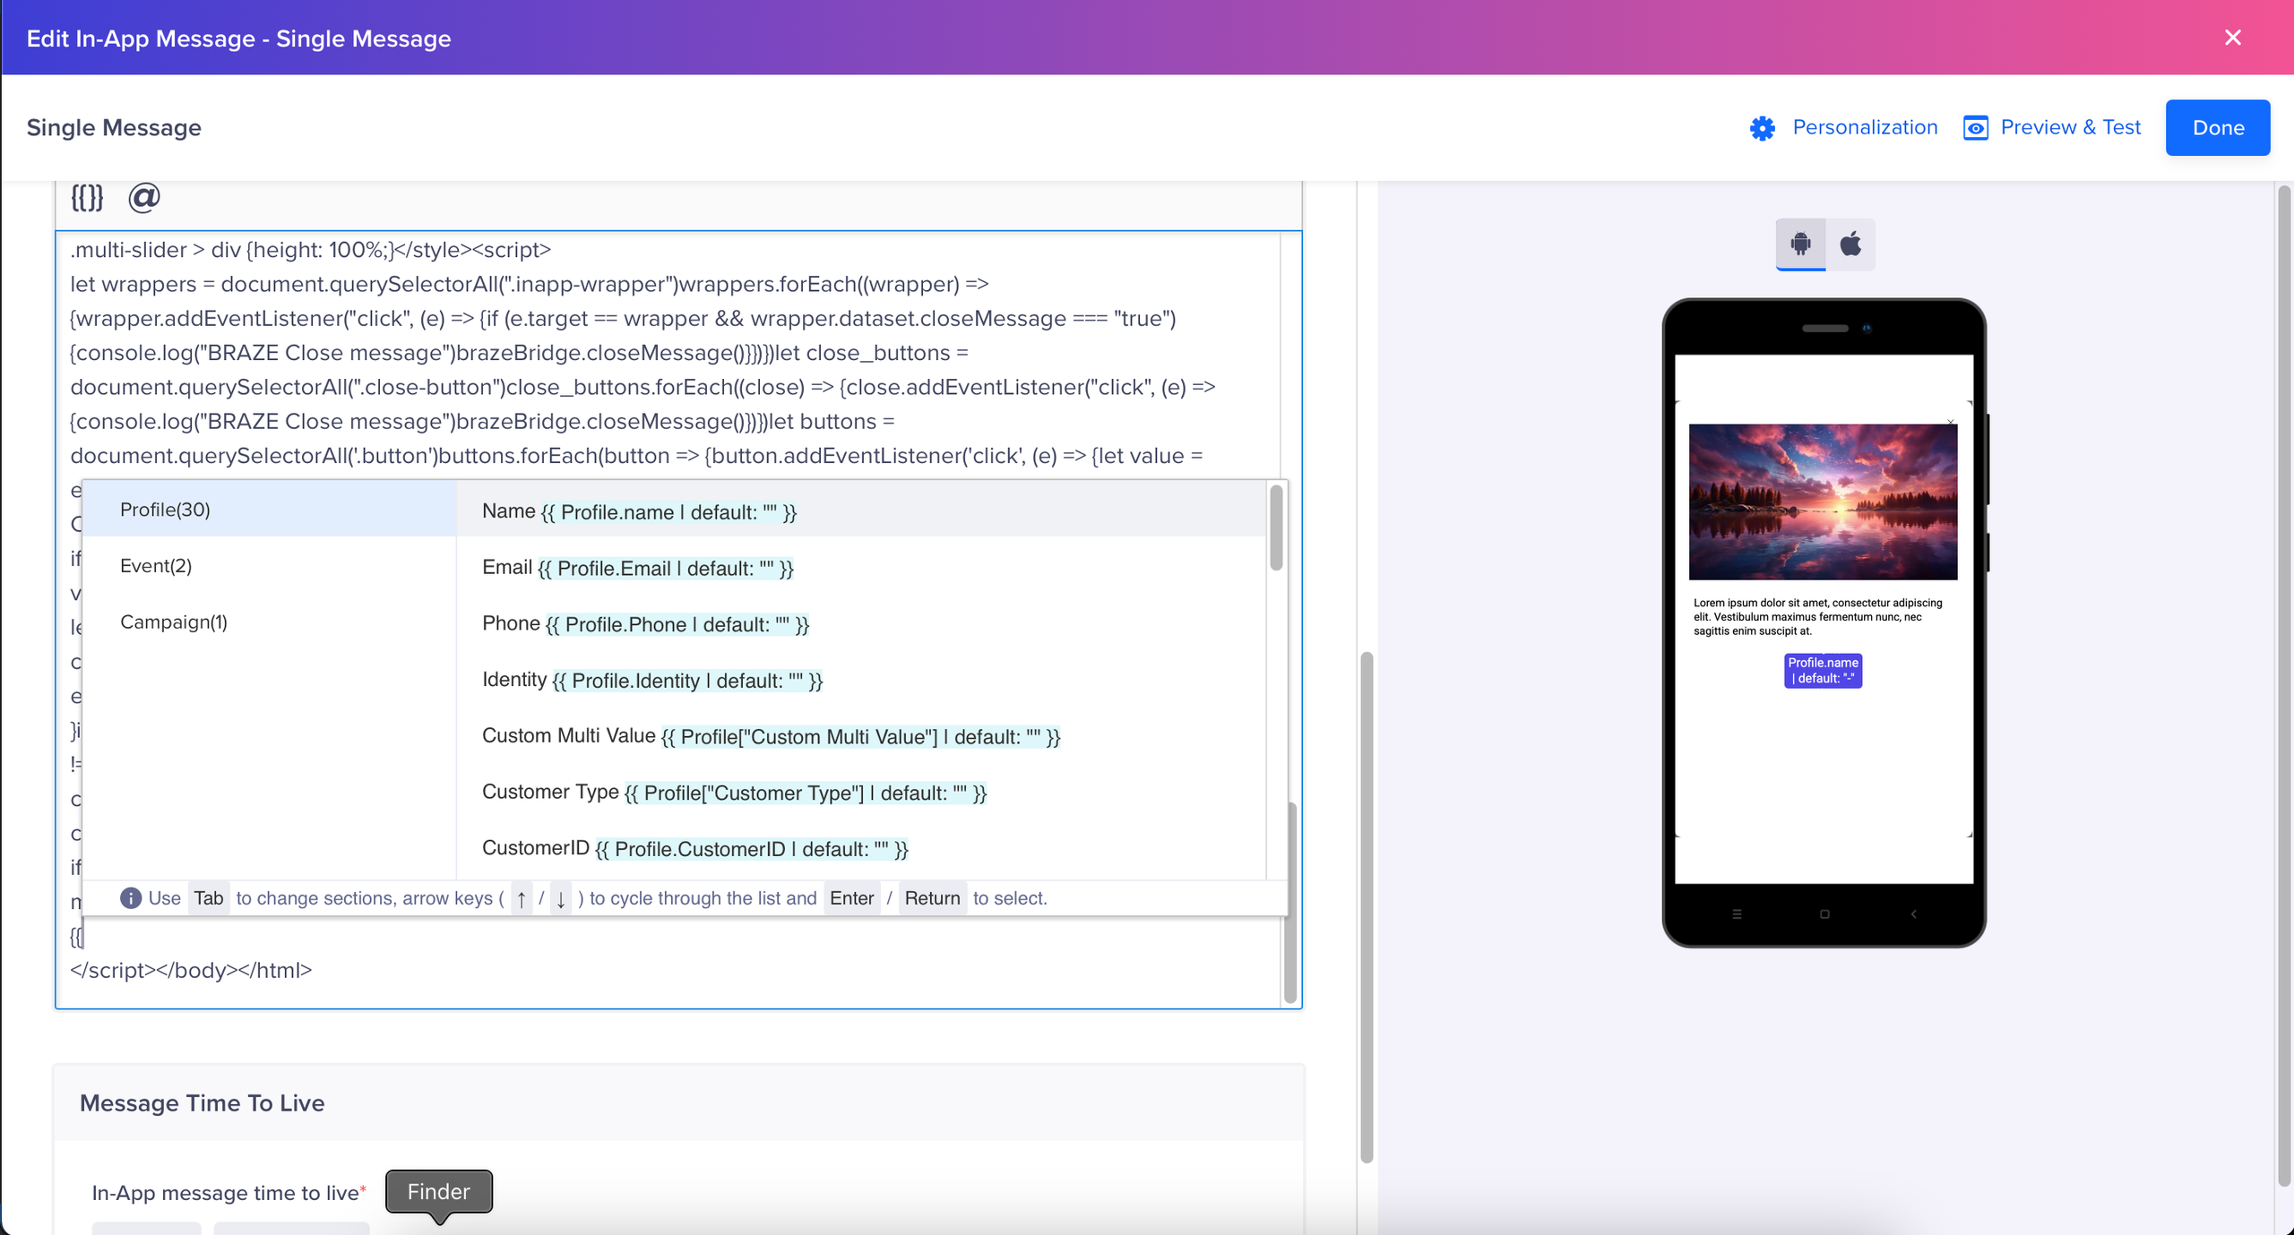The width and height of the screenshot is (2294, 1235).
Task: Switch preview to Android device
Action: tap(1800, 244)
